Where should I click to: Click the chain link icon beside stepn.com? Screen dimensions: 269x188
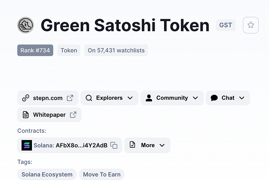click(26, 98)
